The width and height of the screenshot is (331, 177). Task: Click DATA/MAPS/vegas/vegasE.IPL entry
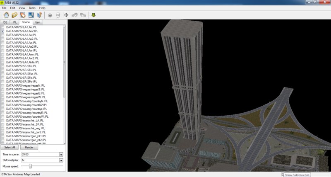point(26,93)
